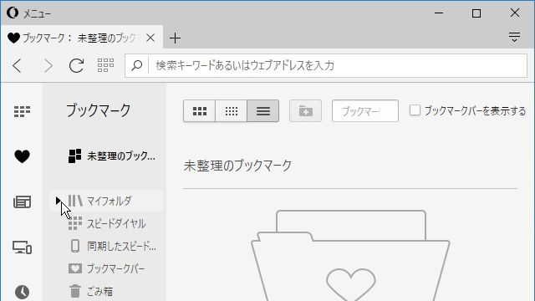Select 未整理のブック... in bookmark sidebar

pyautogui.click(x=111, y=156)
